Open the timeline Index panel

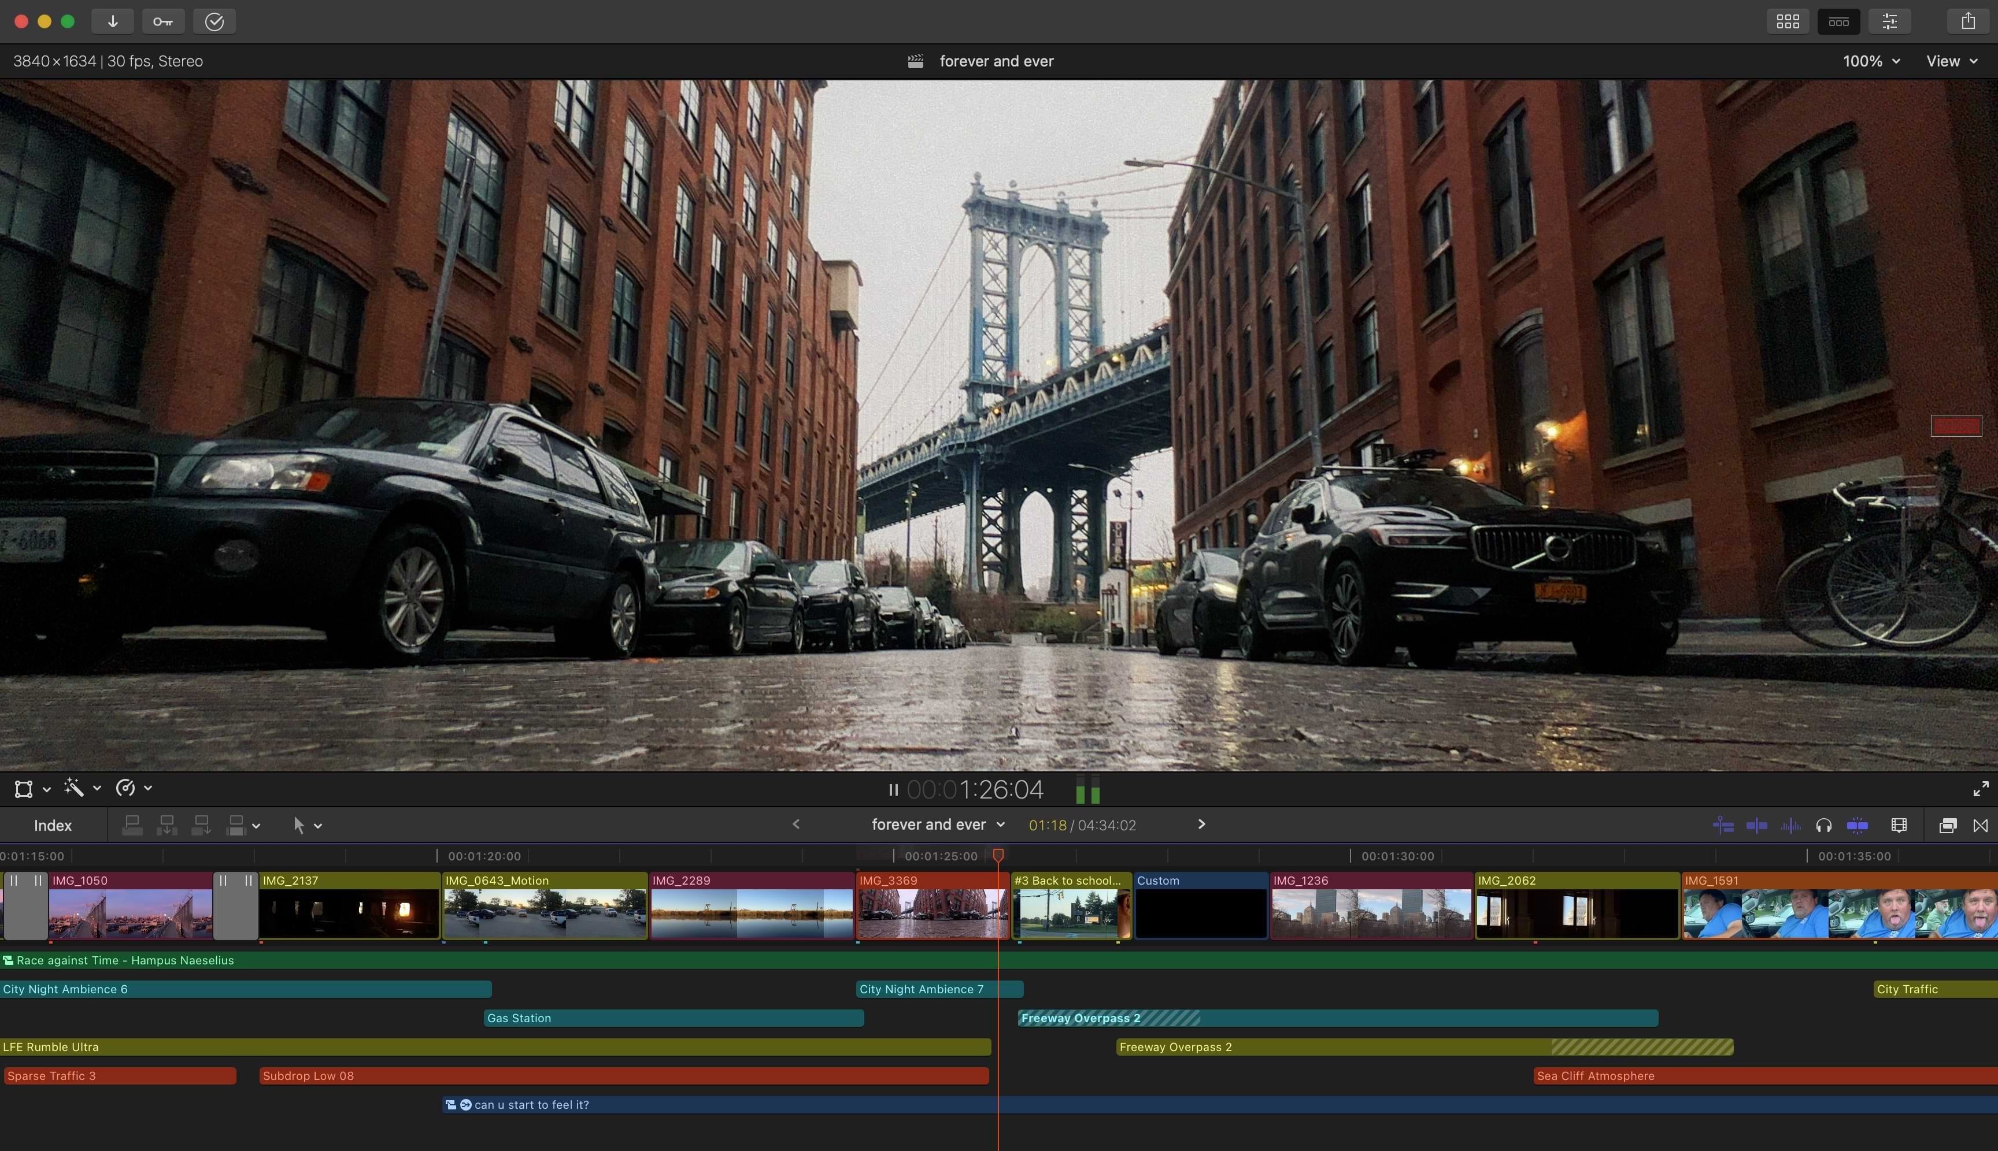click(x=52, y=825)
